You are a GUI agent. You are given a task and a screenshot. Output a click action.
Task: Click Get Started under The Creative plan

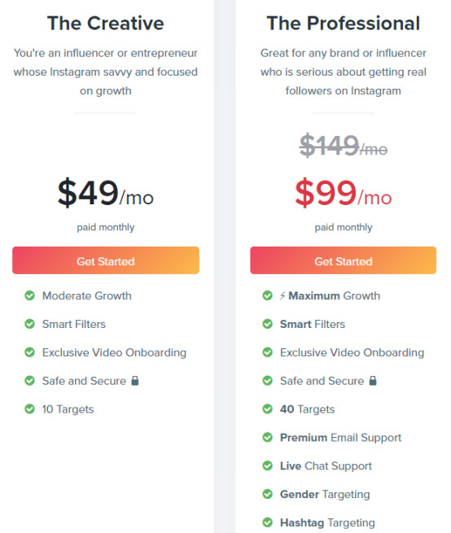point(106,260)
